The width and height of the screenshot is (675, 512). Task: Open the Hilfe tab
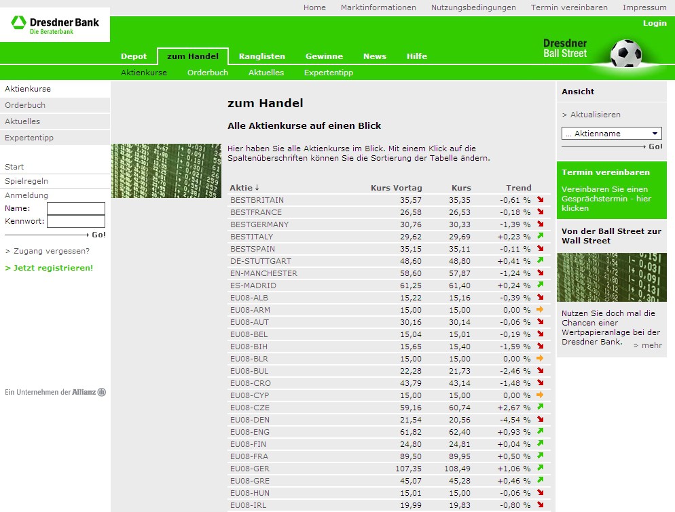(417, 56)
